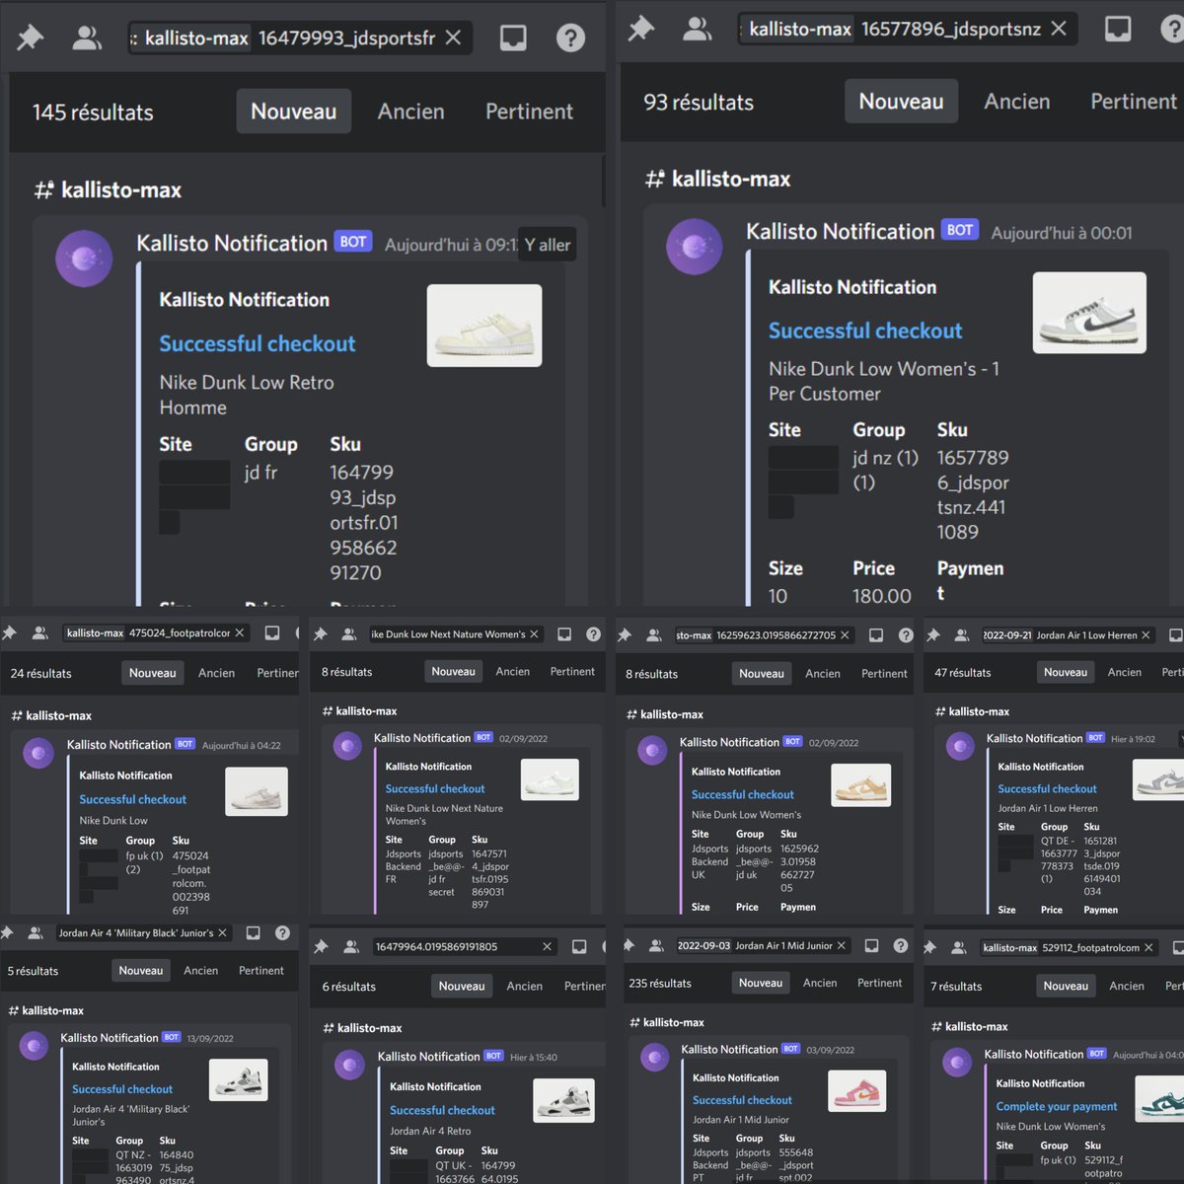
Task: Open the yellow Nike Dunk Low Women's thumbnail
Action: click(x=861, y=784)
